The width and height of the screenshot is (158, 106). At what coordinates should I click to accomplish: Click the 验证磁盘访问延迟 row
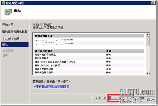[89, 72]
